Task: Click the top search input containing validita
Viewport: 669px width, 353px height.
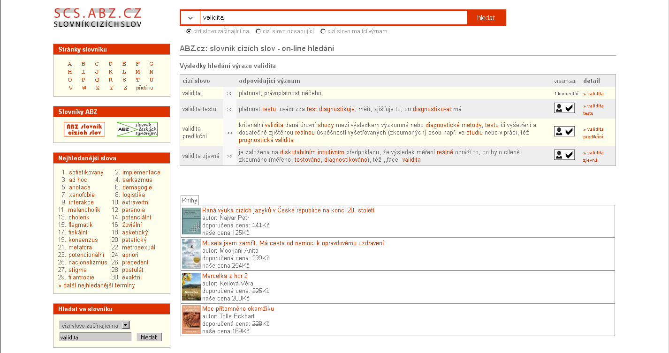Action: [x=333, y=18]
